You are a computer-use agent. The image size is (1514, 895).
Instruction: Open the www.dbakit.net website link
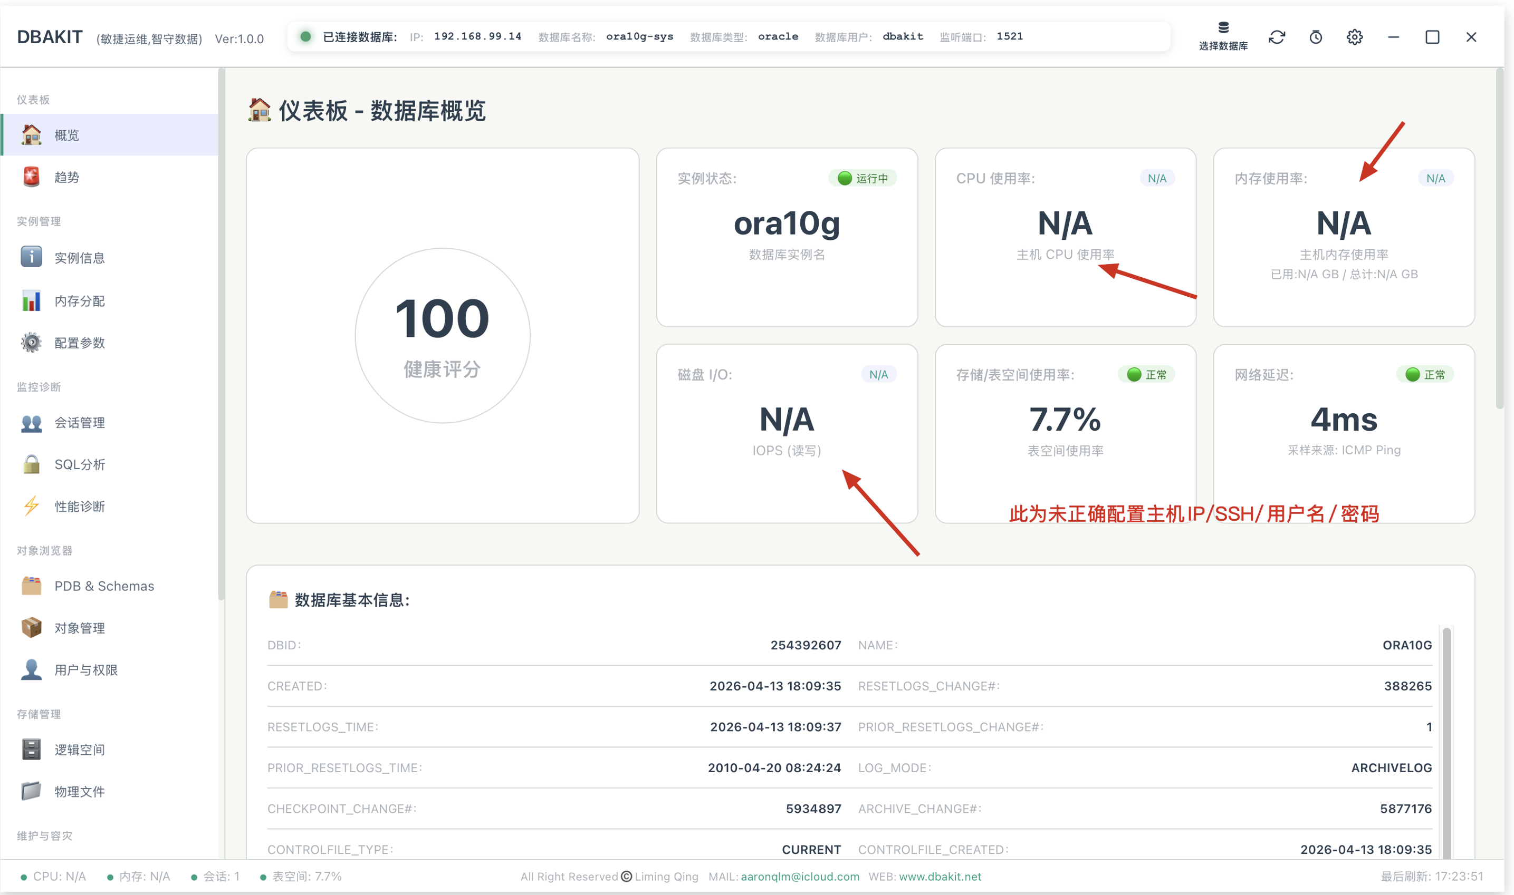pos(940,877)
